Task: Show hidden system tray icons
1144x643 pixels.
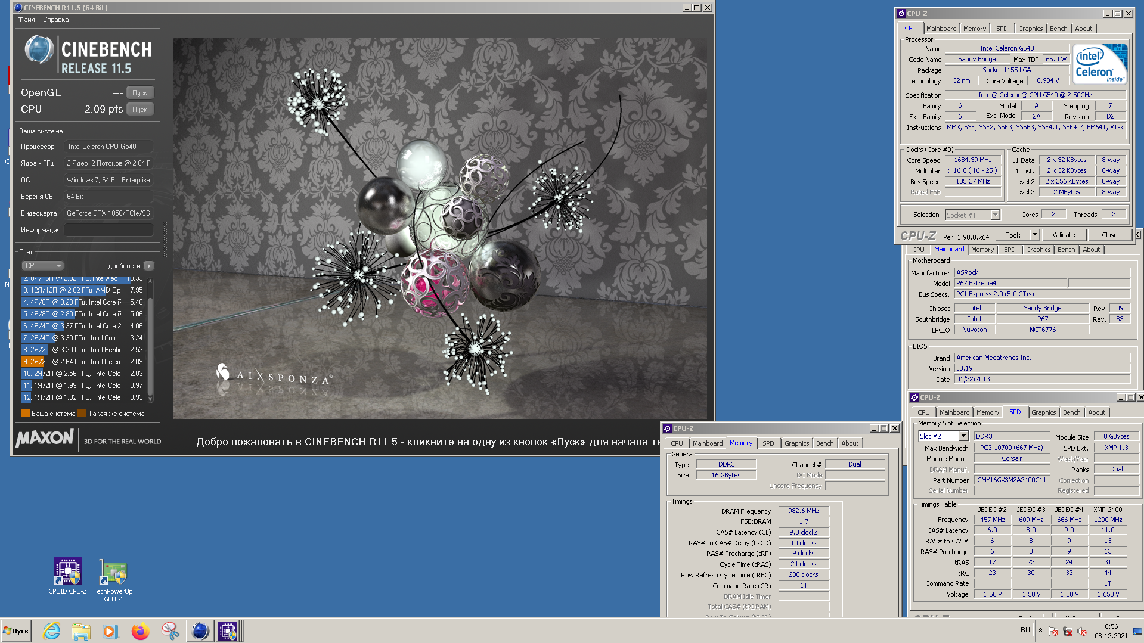Action: [x=1040, y=630]
